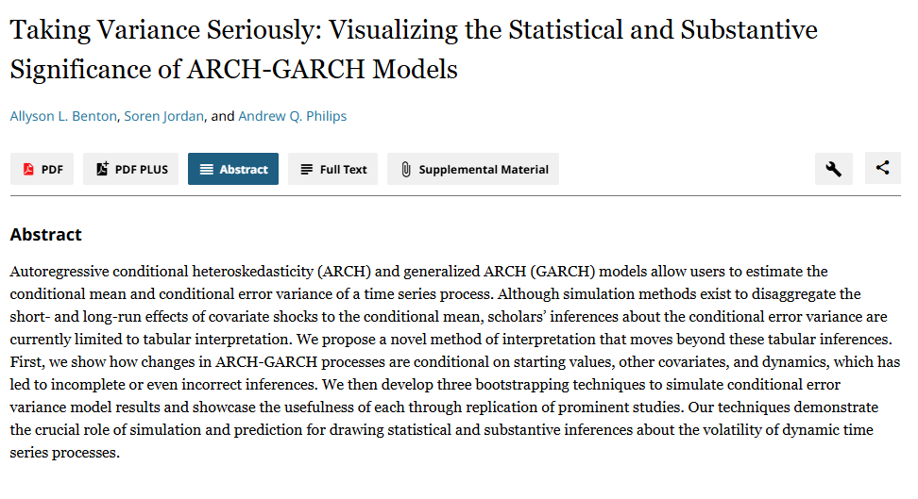The height and width of the screenshot is (499, 918).
Task: Click the lines icon in Abstract tab
Action: pos(207,170)
